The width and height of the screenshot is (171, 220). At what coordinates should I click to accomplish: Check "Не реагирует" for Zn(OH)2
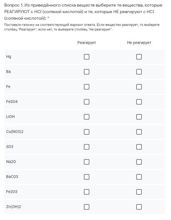(x=139, y=207)
